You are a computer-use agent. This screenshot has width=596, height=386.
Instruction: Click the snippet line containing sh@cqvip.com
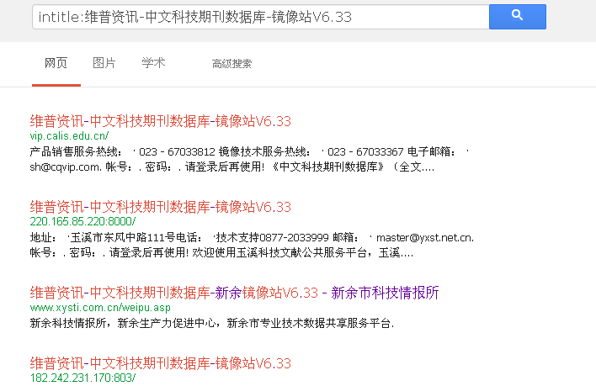point(231,167)
